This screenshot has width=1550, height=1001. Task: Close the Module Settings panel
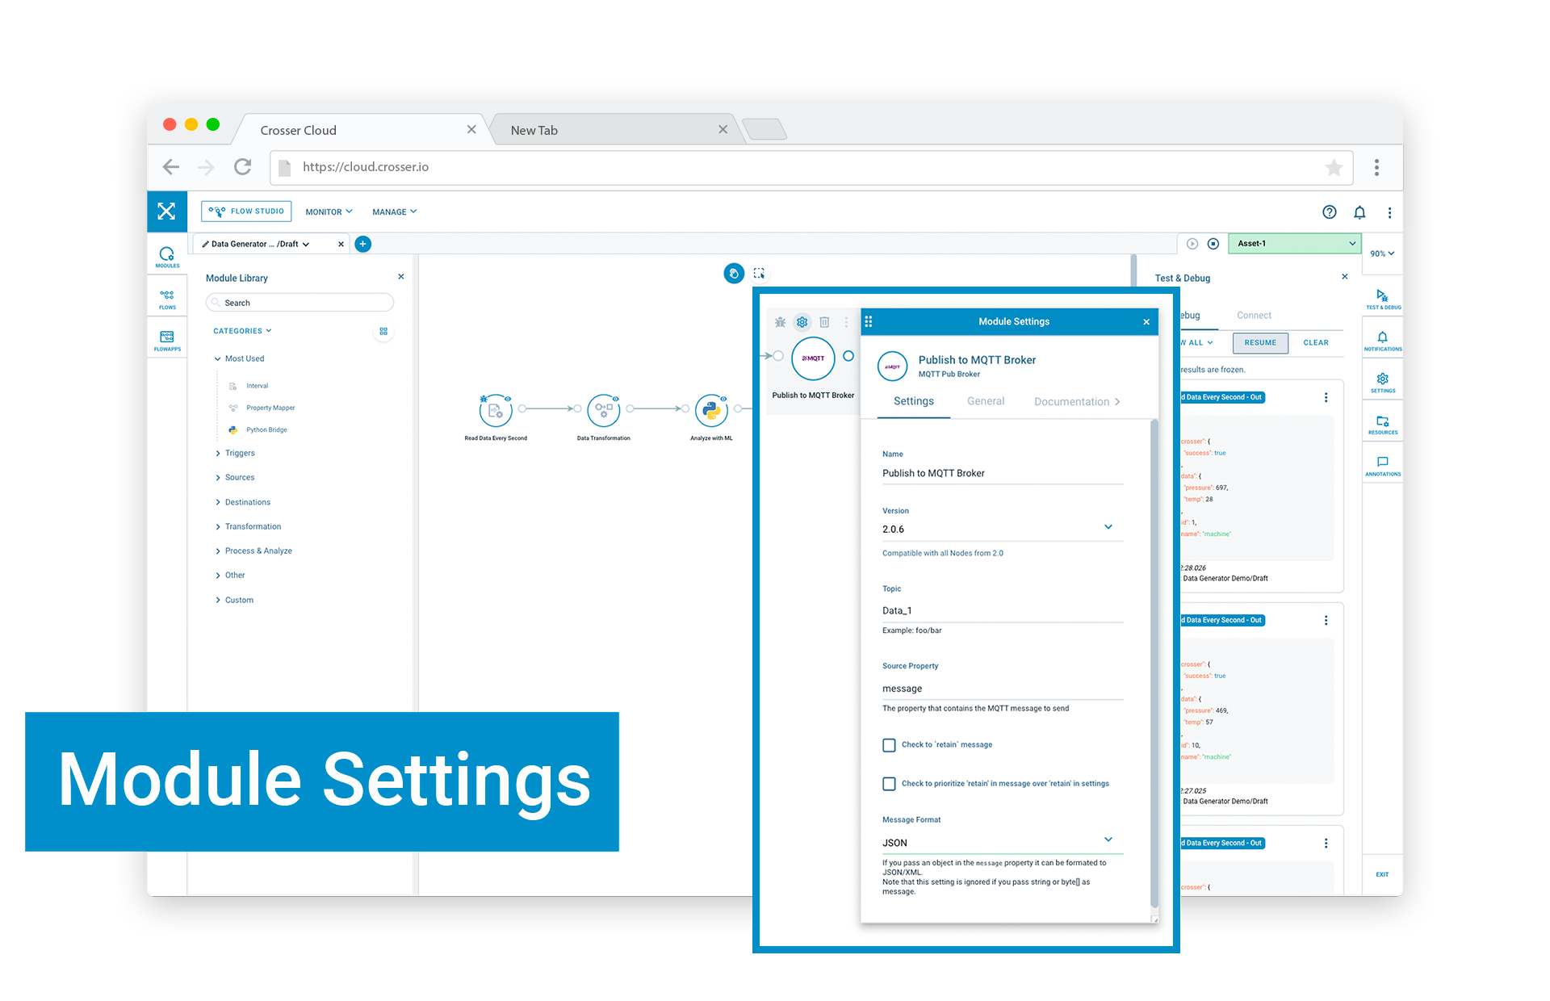pos(1146,322)
